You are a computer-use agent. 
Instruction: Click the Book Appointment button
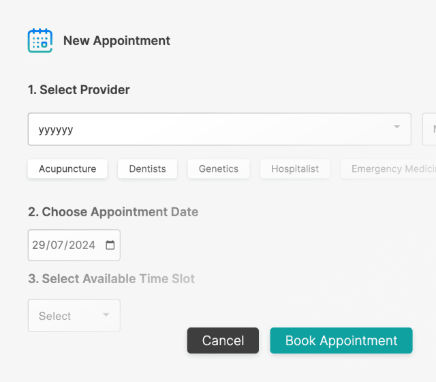[341, 340]
